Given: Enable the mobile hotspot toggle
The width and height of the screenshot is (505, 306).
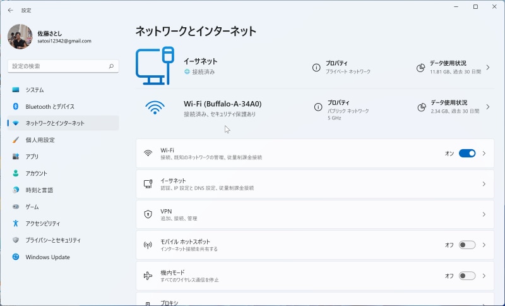Looking at the screenshot, I should point(466,245).
